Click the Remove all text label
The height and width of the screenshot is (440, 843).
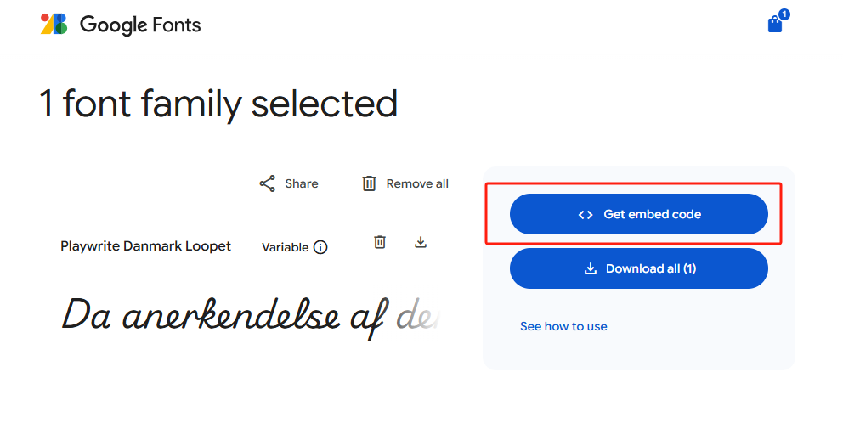click(417, 183)
